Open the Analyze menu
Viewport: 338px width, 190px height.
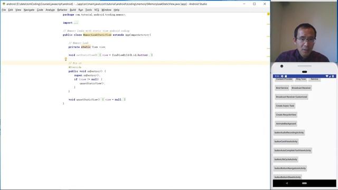pos(50,10)
